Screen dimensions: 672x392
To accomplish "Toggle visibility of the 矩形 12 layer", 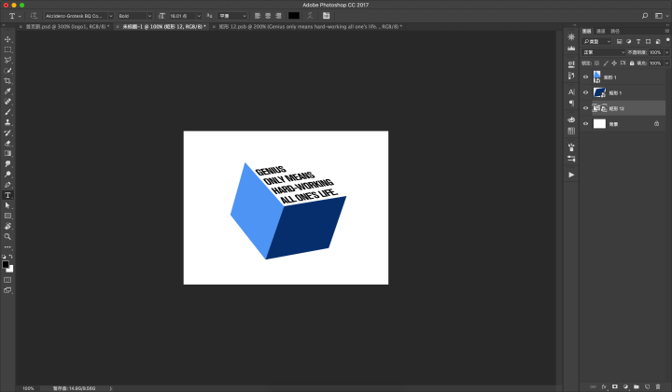I will click(585, 108).
